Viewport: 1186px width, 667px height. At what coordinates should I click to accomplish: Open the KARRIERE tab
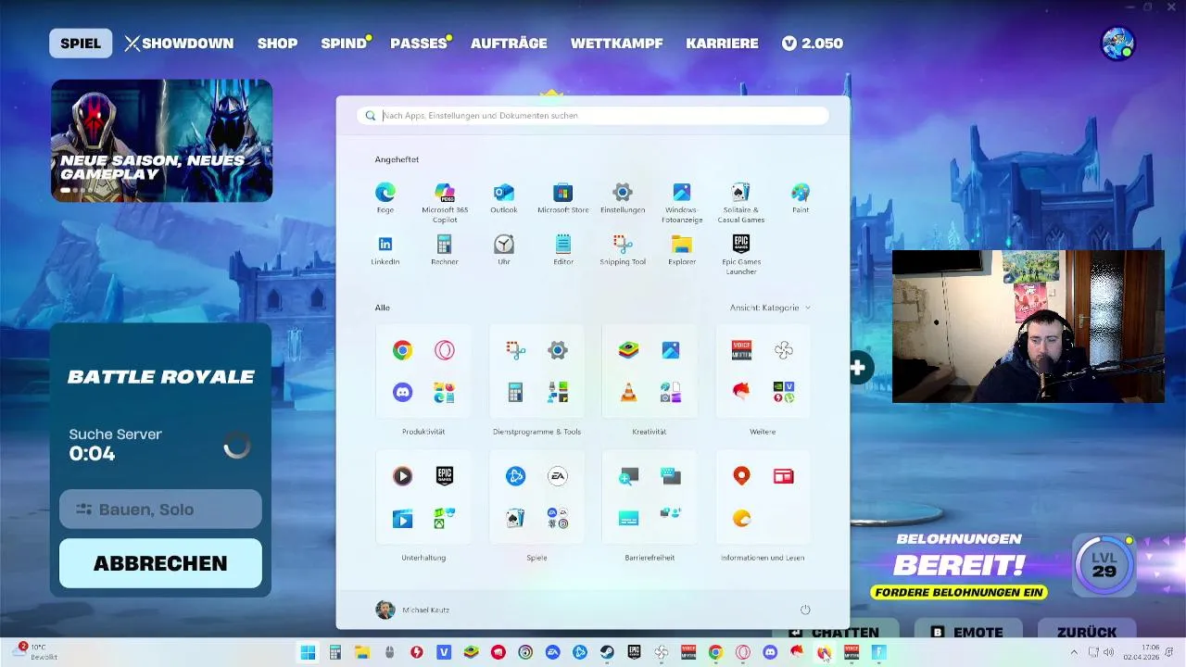722,44
